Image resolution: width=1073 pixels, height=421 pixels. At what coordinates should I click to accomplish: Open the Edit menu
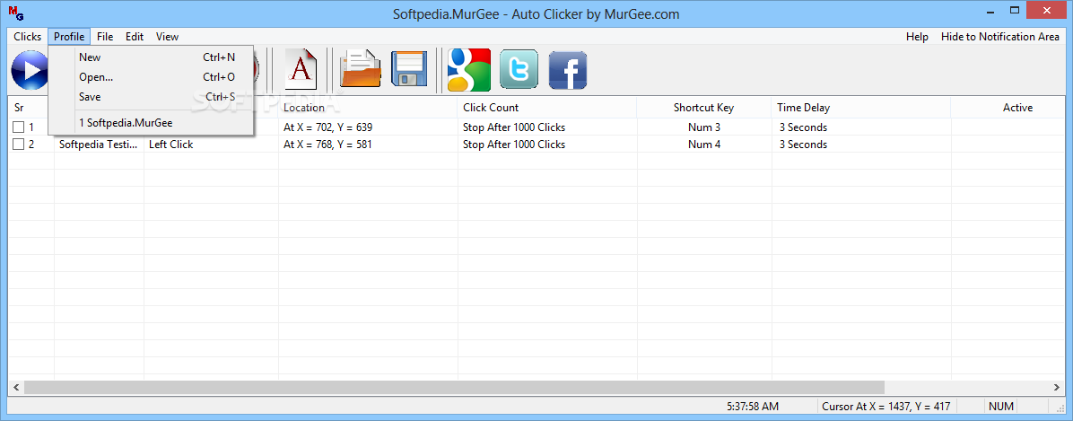[x=135, y=37]
